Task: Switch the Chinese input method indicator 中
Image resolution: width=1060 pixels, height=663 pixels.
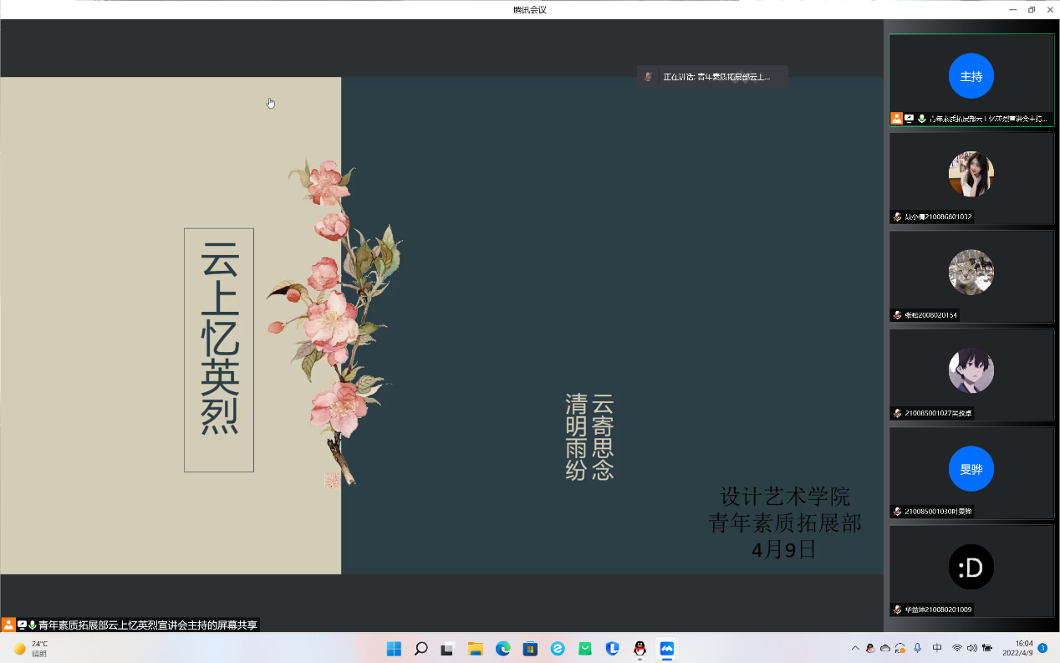Action: 937,648
